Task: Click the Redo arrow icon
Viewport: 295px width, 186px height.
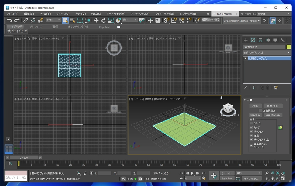Action: click(x=17, y=20)
